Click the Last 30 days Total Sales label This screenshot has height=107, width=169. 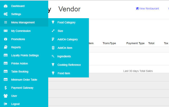click(x=138, y=71)
